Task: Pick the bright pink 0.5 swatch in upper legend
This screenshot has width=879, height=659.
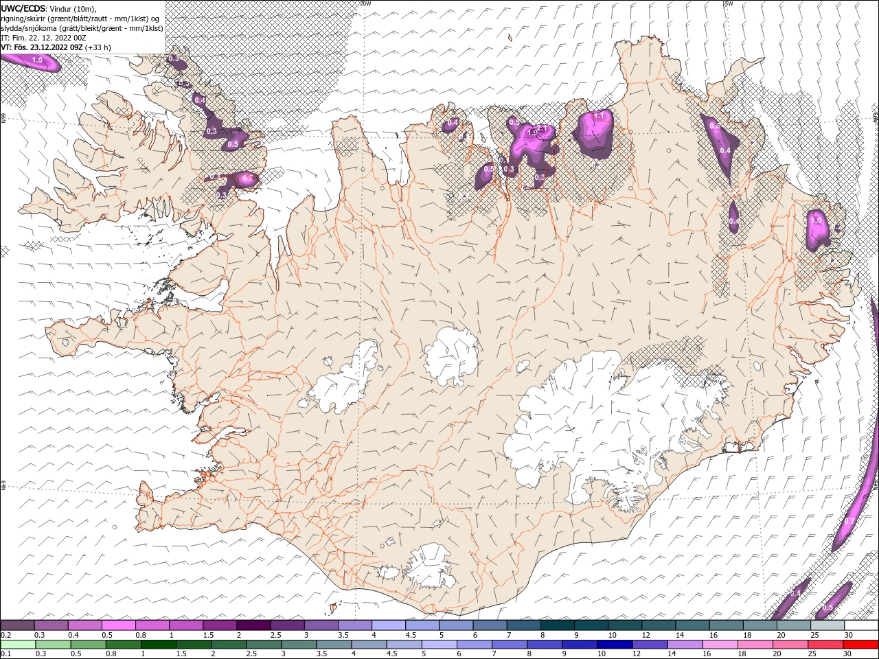Action: pos(118,625)
